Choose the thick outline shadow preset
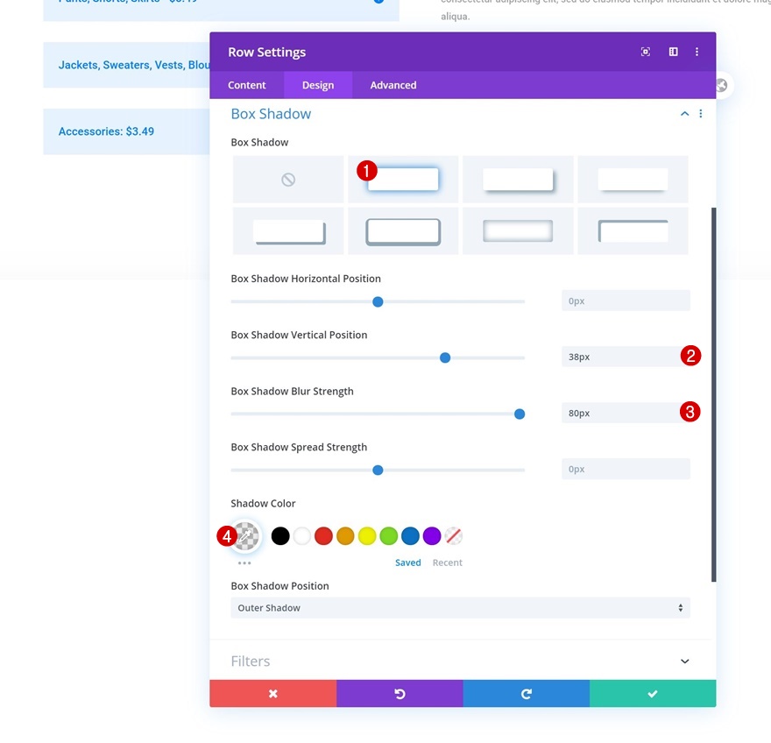 [x=403, y=231]
